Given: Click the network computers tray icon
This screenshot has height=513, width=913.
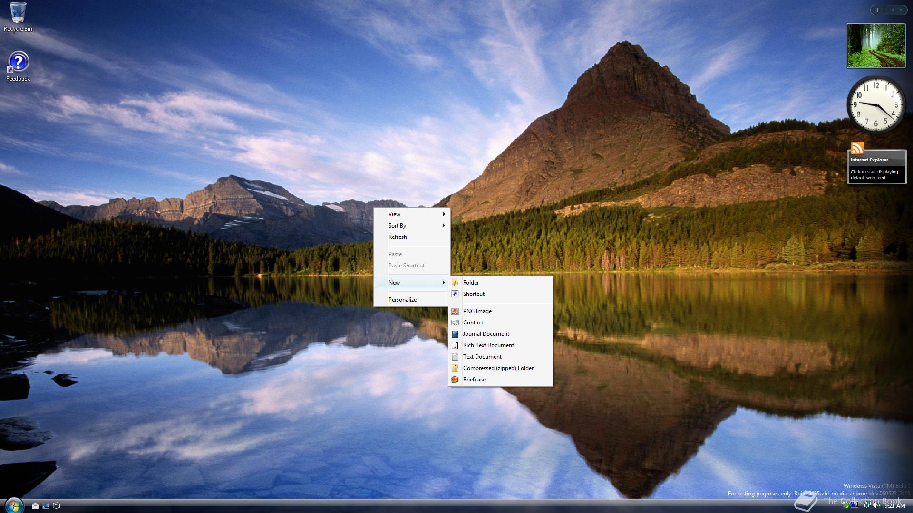Looking at the screenshot, I should (867, 505).
